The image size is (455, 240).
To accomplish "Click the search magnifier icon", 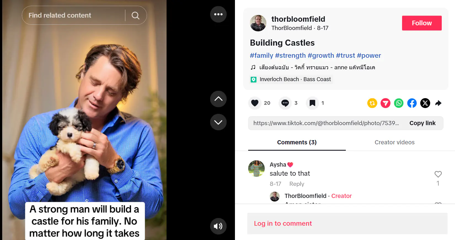I will click(x=135, y=15).
